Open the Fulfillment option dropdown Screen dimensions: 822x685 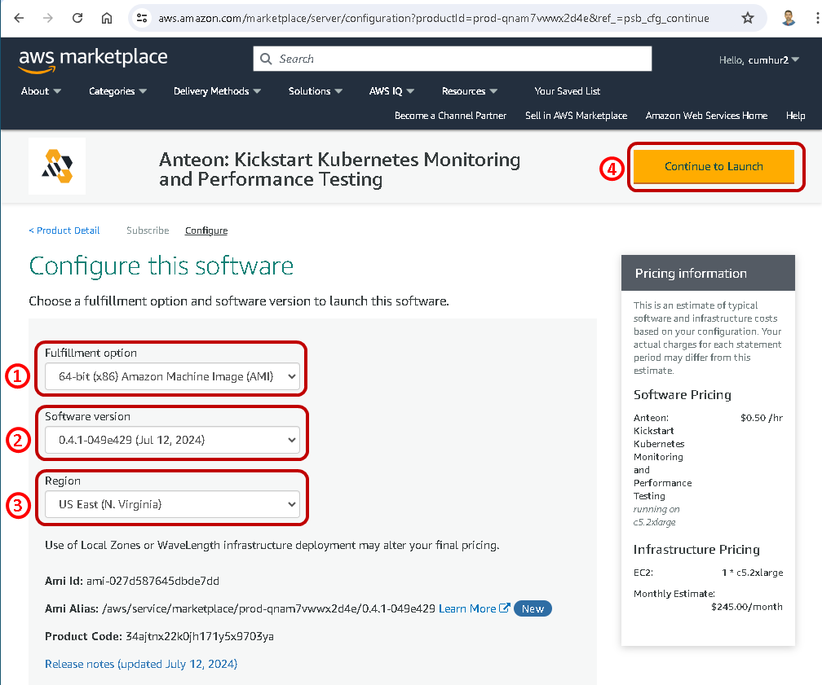[172, 376]
